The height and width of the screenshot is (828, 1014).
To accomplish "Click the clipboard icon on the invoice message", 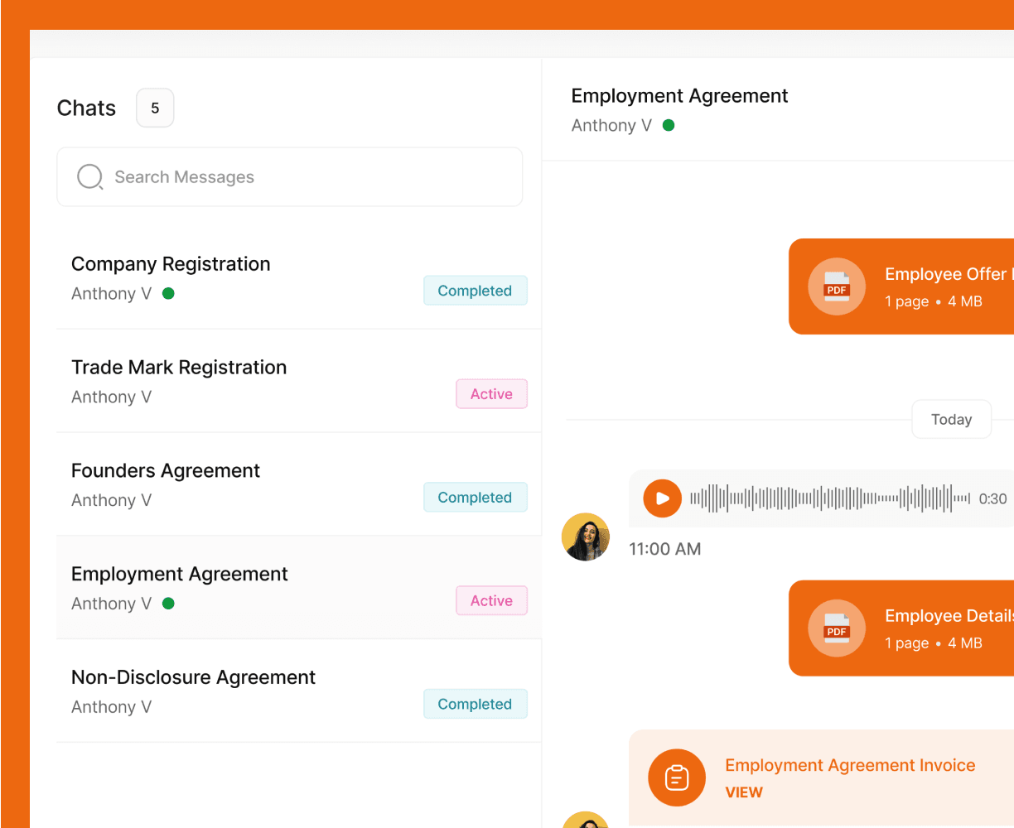I will tap(677, 777).
